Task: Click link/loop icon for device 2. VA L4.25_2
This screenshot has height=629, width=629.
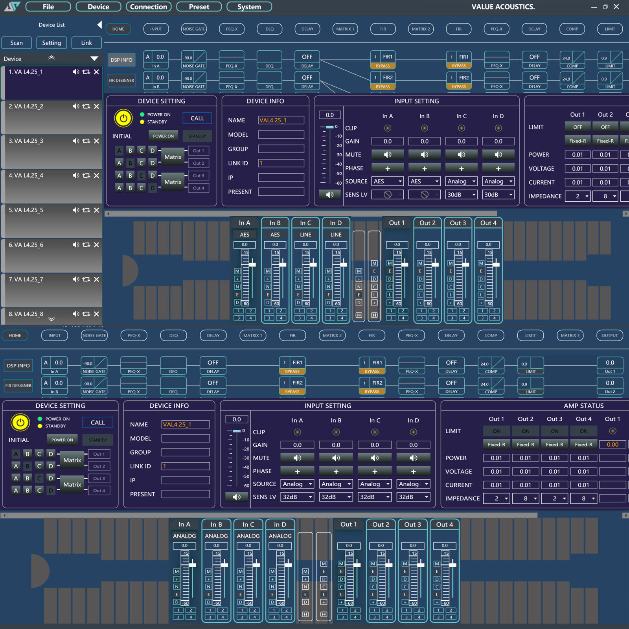Action: point(86,107)
